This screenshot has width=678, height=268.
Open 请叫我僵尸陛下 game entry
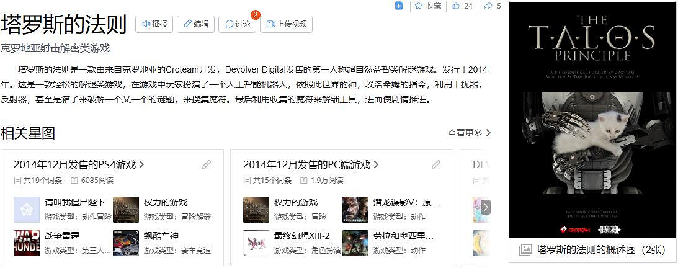[x=75, y=202]
